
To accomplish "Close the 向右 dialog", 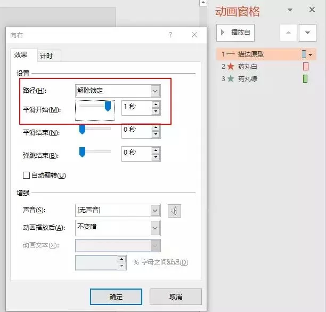I will [194, 35].
